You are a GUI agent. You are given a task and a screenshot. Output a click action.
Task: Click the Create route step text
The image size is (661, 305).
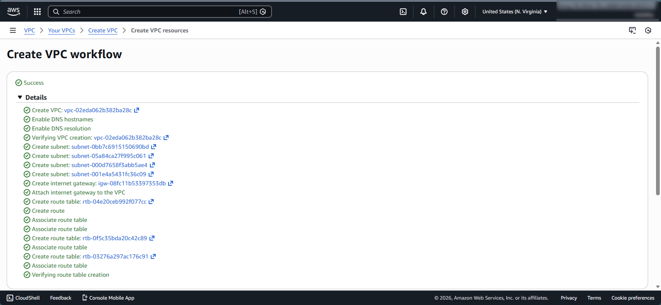(x=48, y=211)
